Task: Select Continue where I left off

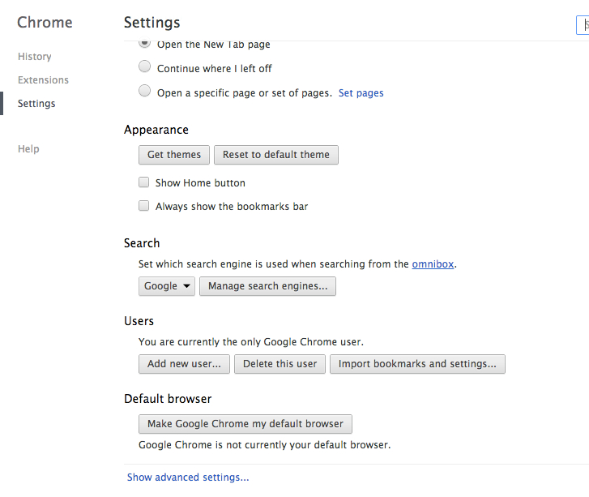Action: click(x=145, y=67)
